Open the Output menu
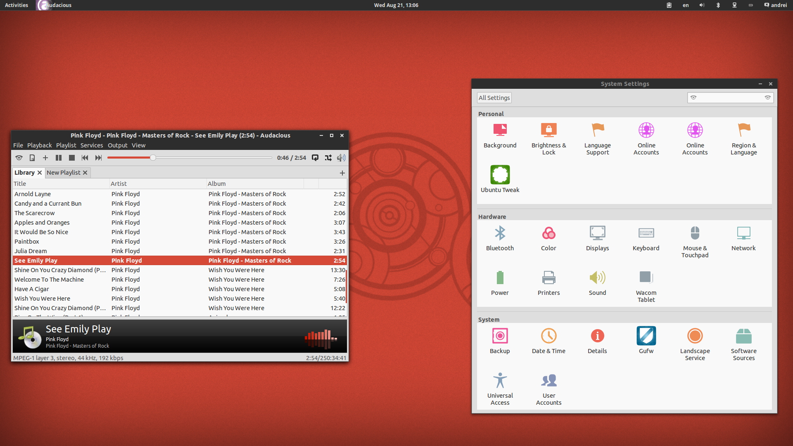 click(x=118, y=145)
